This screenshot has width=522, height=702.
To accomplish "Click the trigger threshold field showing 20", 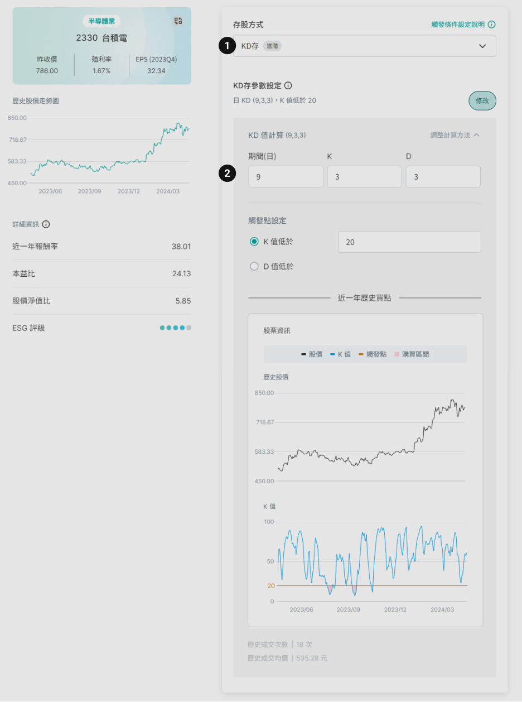I will click(x=409, y=242).
